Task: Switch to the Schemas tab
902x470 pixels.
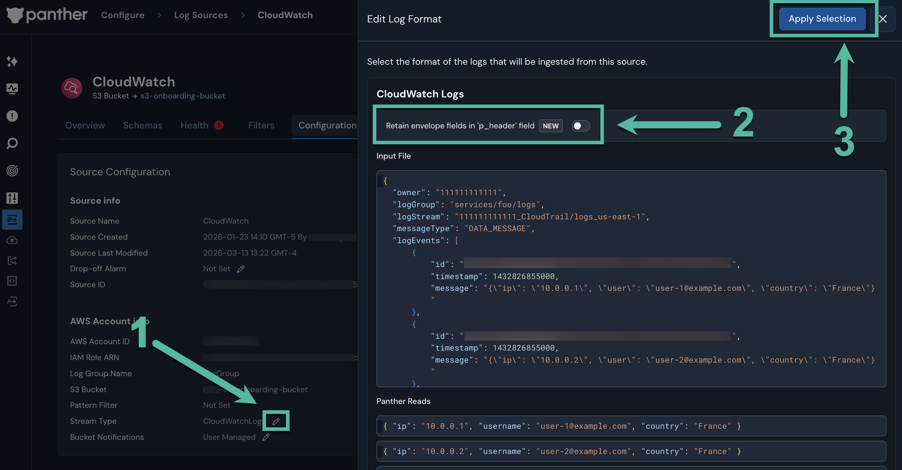Action: click(x=143, y=125)
